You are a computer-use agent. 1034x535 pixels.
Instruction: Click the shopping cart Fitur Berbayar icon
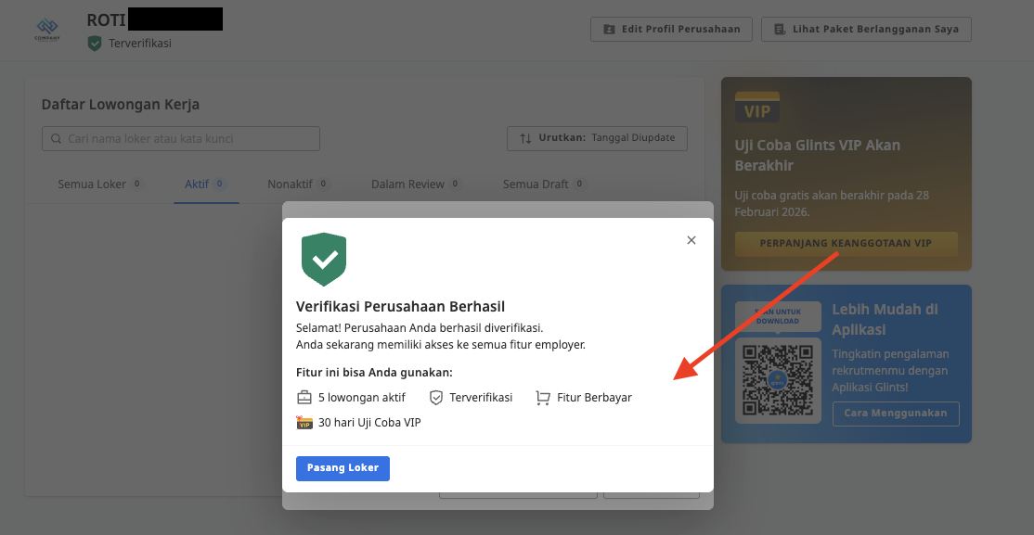coord(543,398)
